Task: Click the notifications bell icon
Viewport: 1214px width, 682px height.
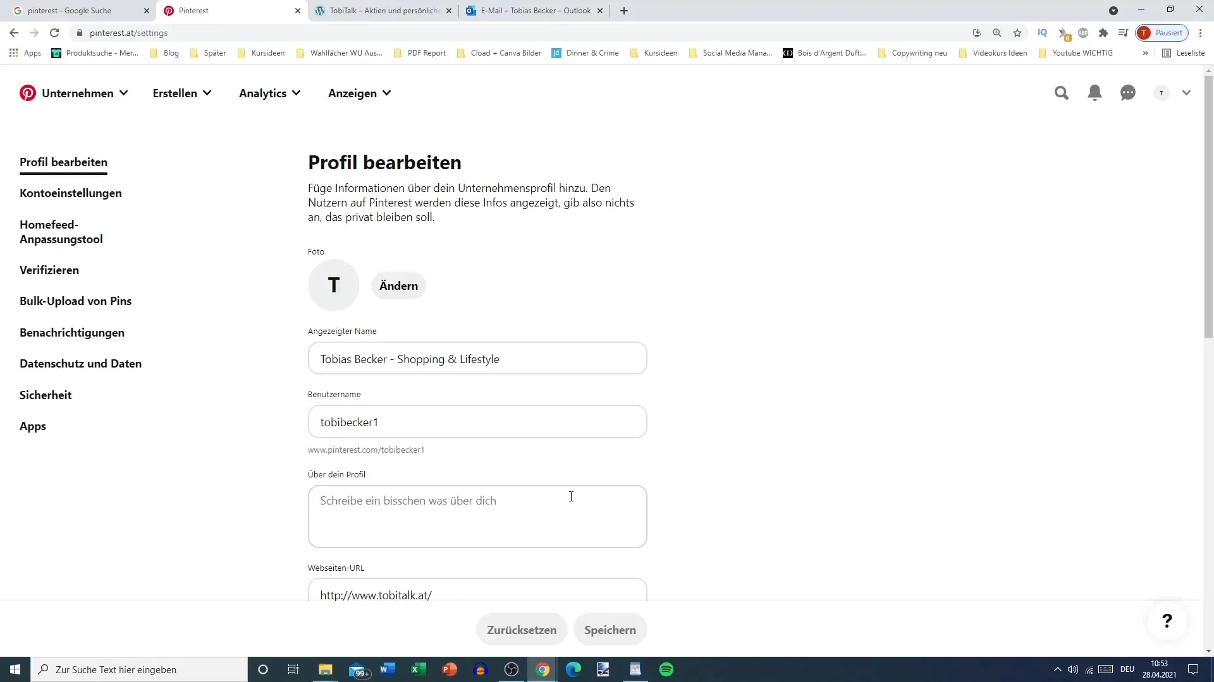Action: (1094, 93)
